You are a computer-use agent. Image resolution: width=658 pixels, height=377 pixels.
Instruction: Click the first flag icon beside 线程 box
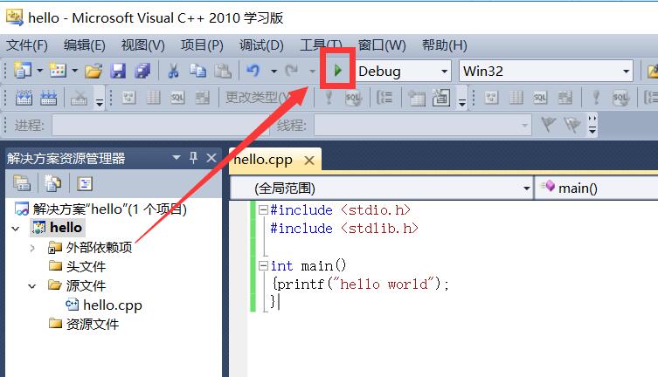[x=549, y=125]
